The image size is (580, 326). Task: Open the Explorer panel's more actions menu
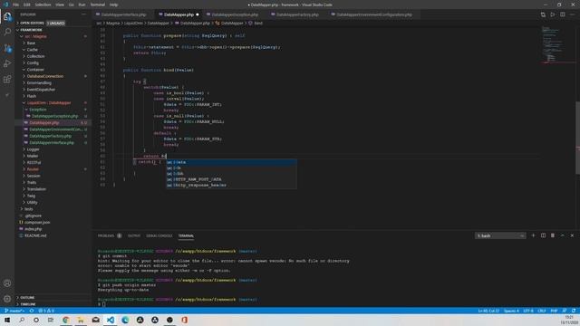point(83,14)
